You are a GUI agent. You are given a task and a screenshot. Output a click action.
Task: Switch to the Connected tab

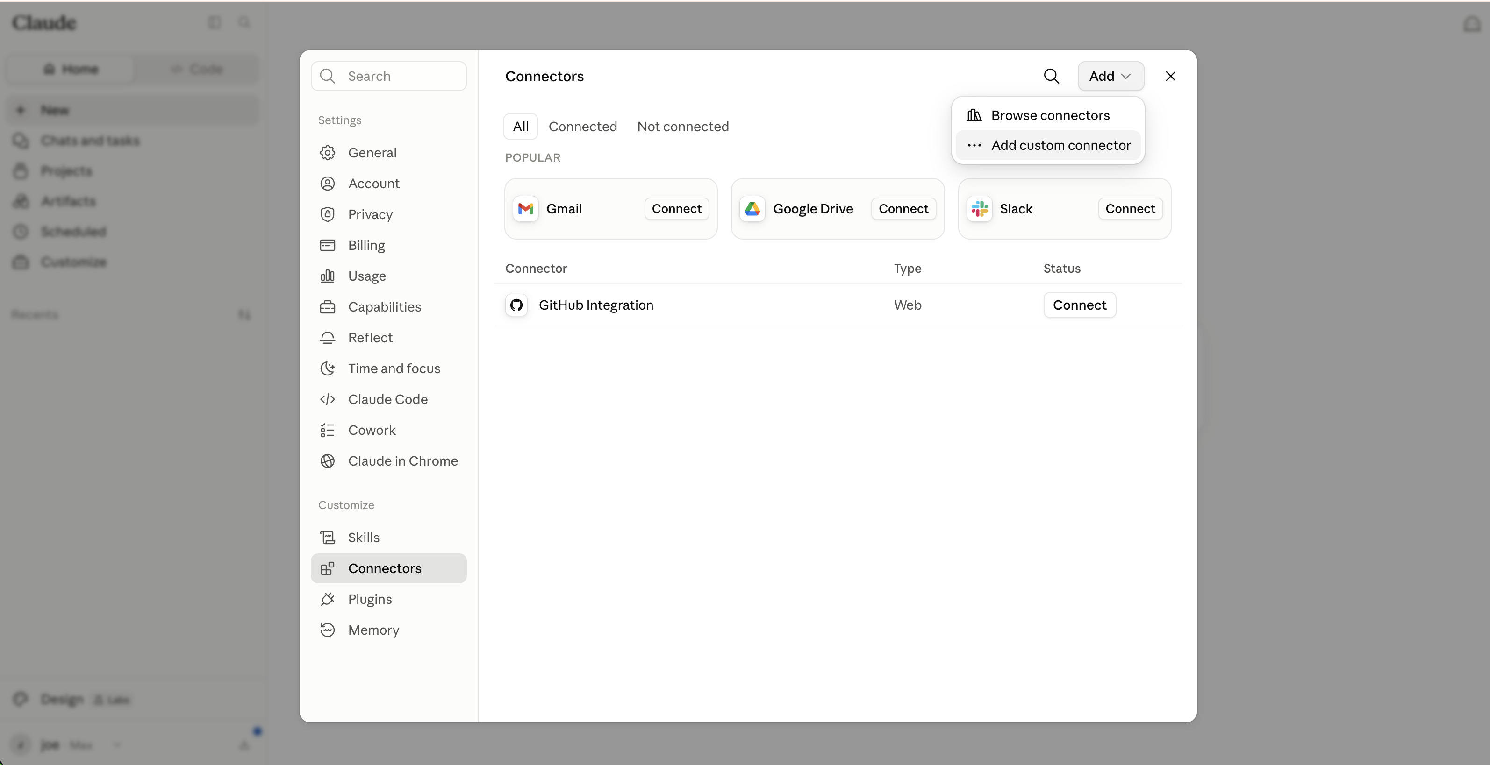(x=582, y=127)
